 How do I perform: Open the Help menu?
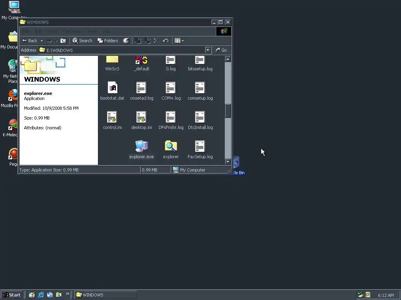[107, 31]
